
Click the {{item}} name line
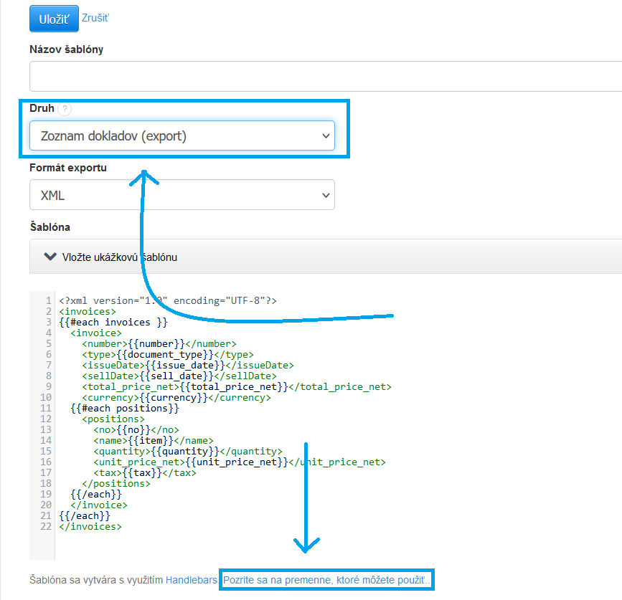153,441
